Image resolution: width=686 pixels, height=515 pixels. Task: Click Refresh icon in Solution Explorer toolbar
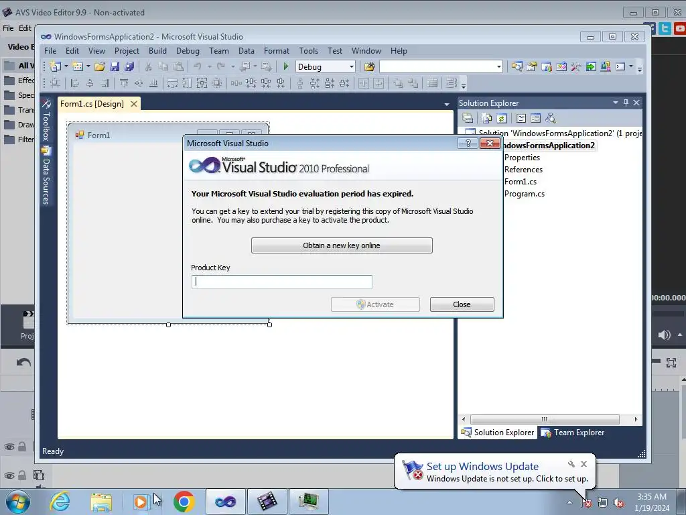tap(502, 118)
